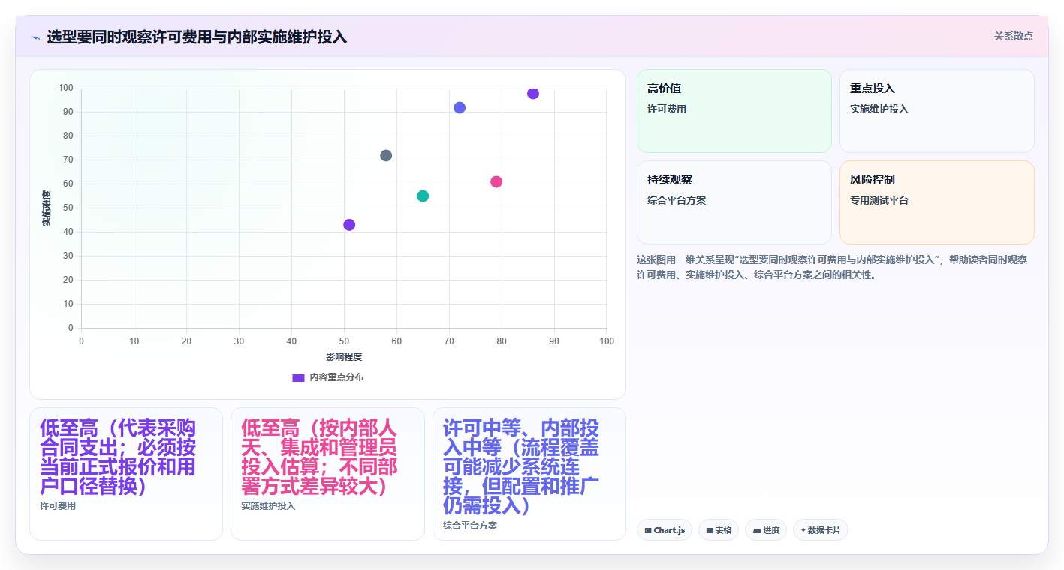Screen dimensions: 1064x570
Task: Select the title 选型要同时观察许可费用与内部实施维护投入
Action: (197, 37)
